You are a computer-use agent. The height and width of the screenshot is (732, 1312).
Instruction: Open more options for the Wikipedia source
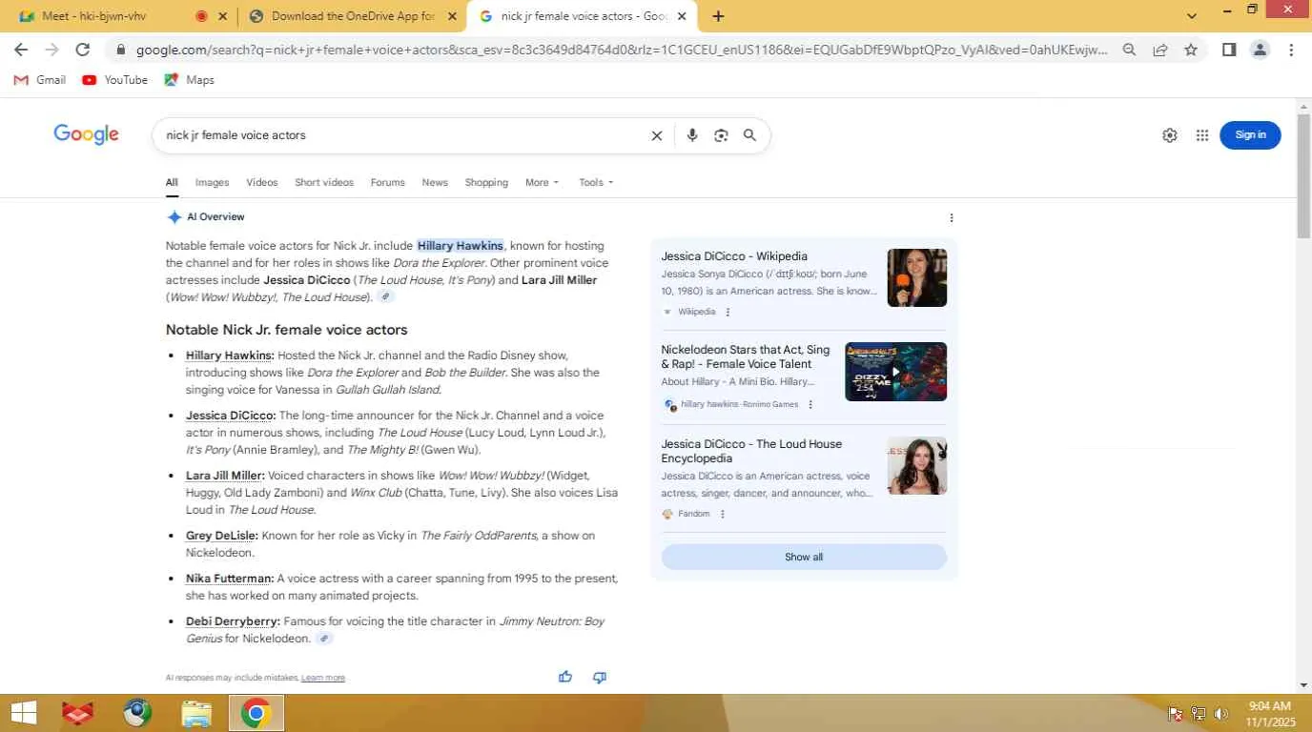pos(728,312)
